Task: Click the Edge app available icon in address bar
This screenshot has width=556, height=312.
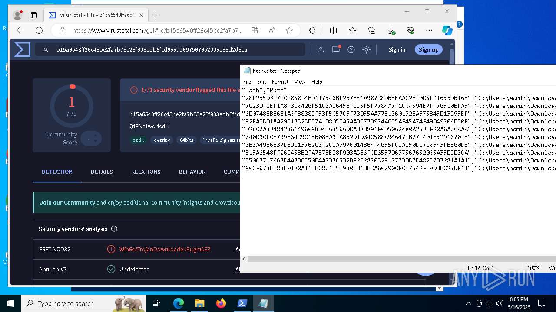Action: point(255,30)
